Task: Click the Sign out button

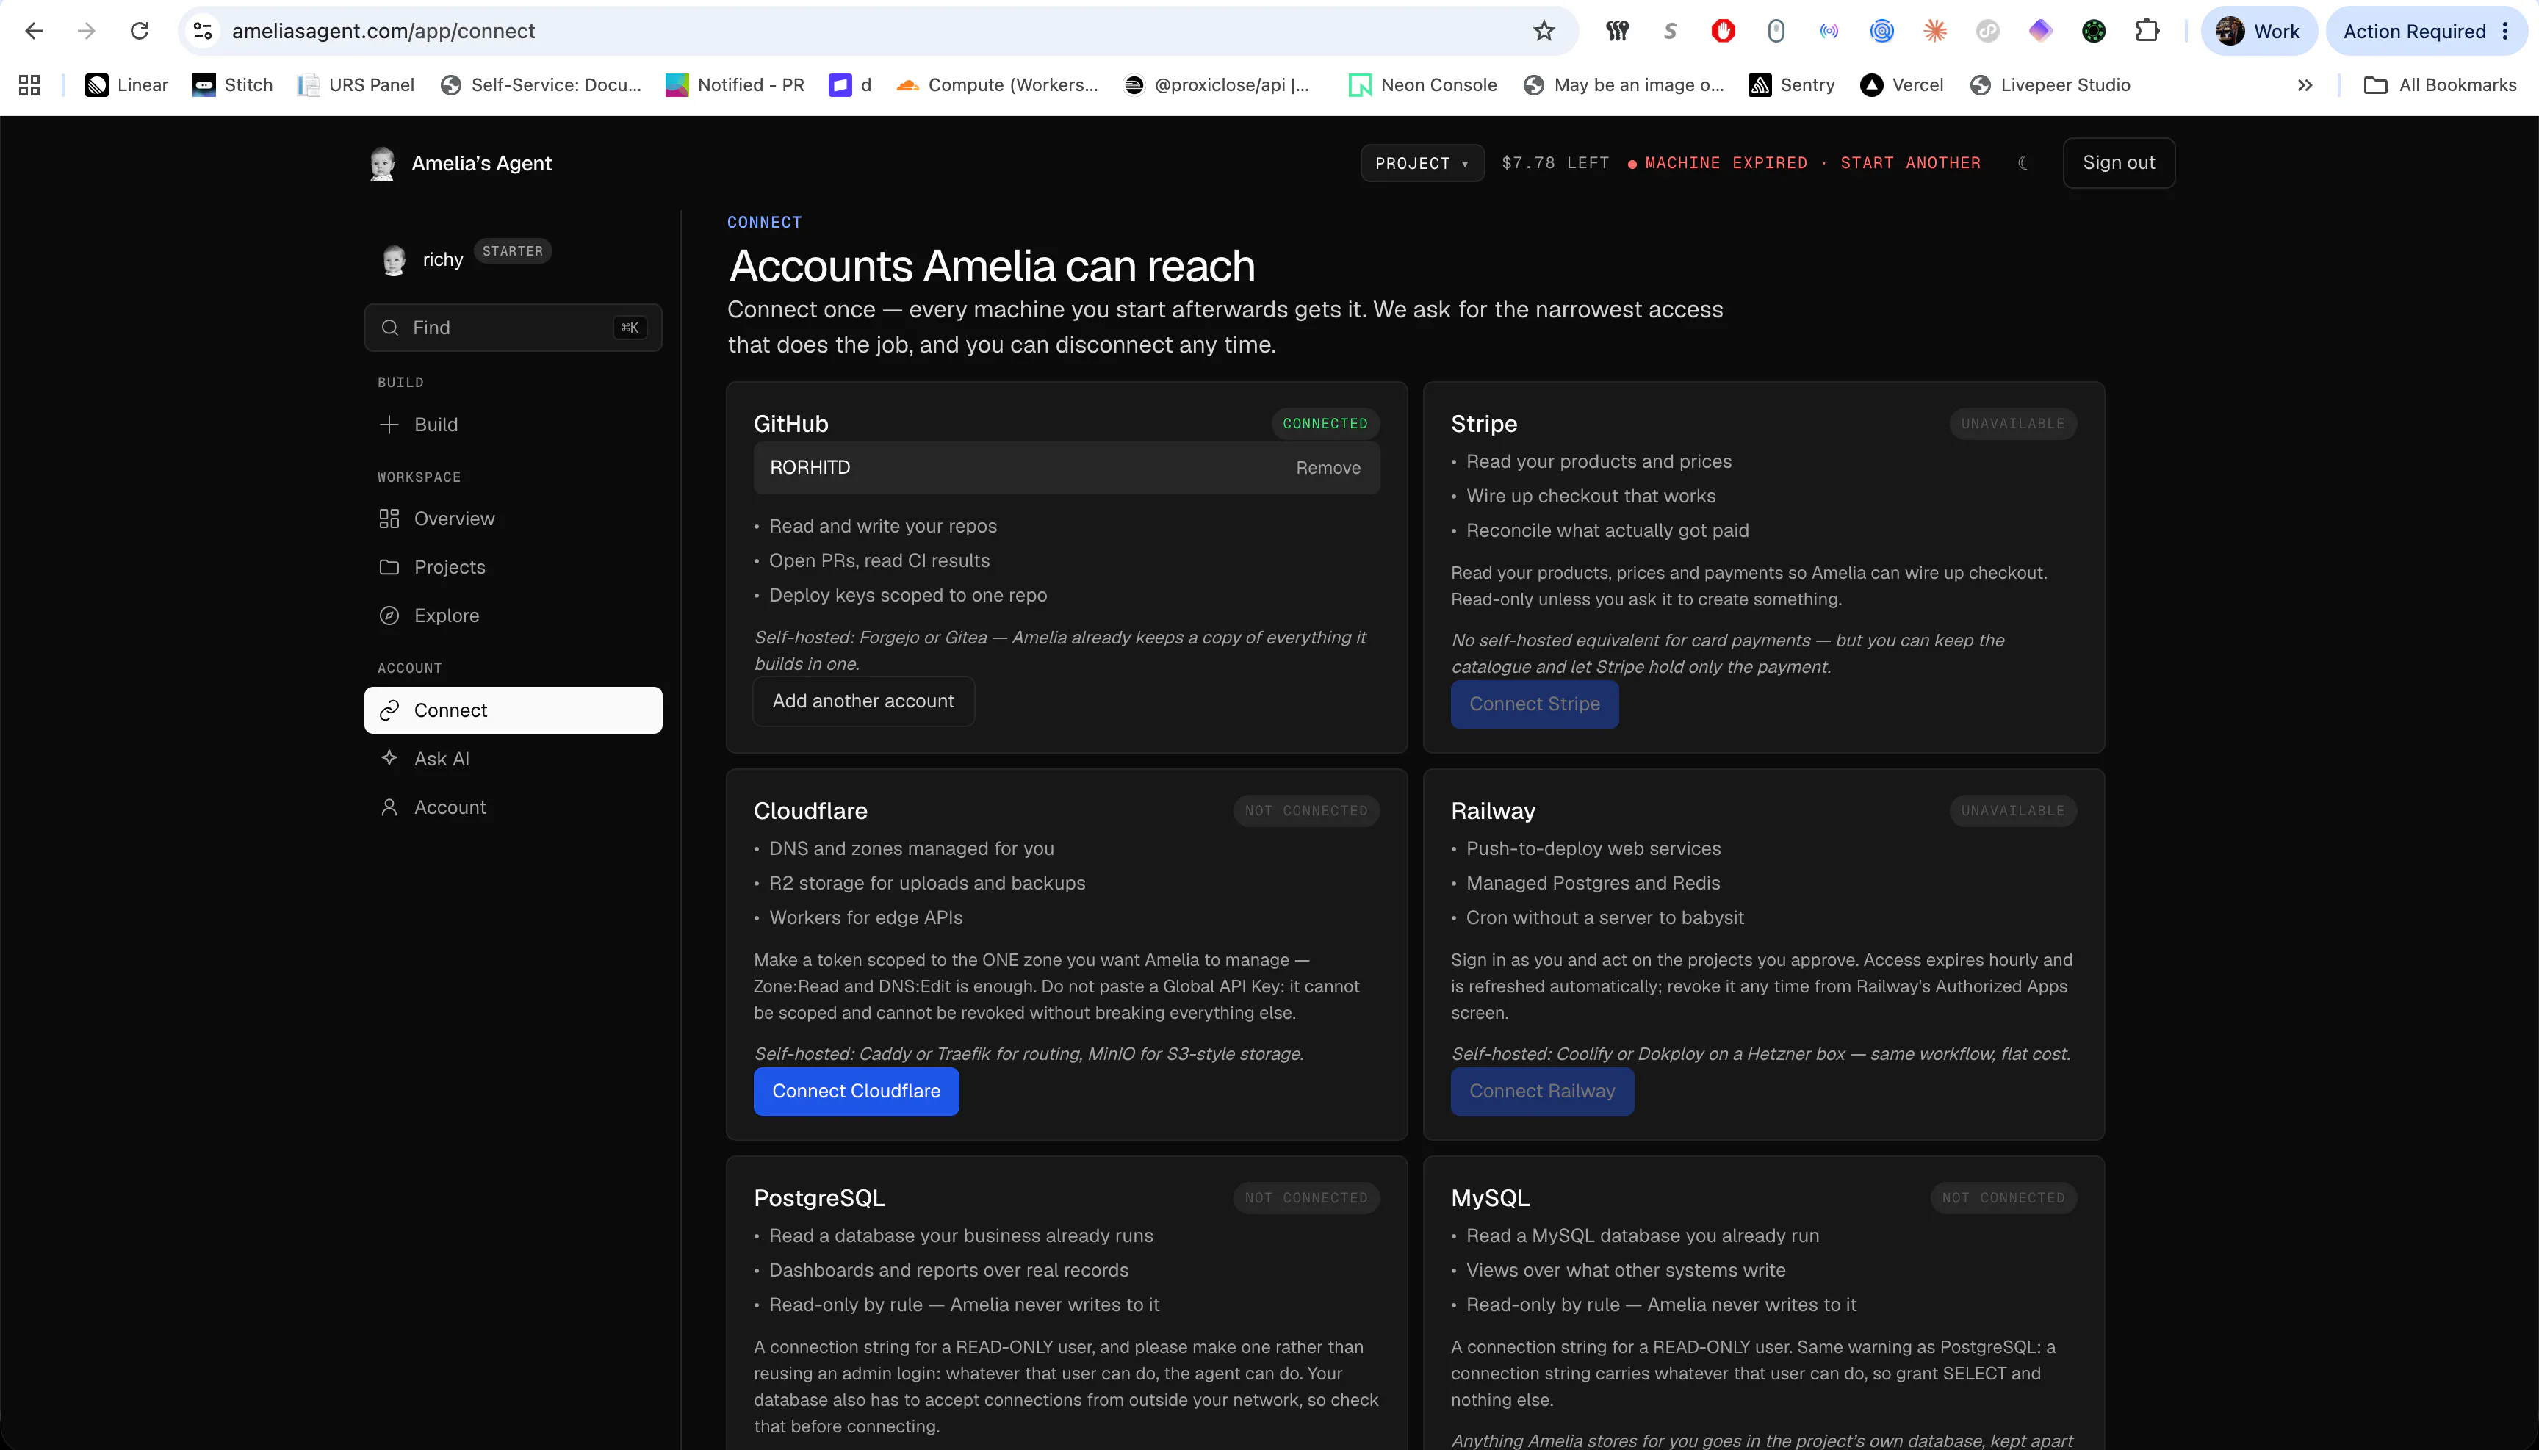Action: tap(2119, 162)
